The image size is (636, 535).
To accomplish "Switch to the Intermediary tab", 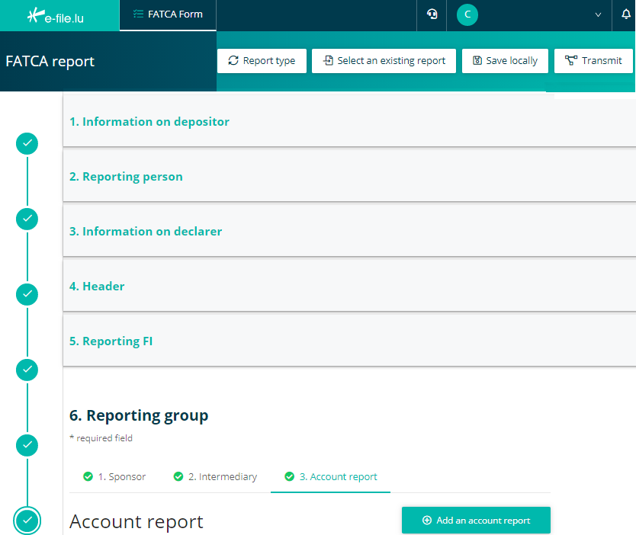I will (x=215, y=477).
